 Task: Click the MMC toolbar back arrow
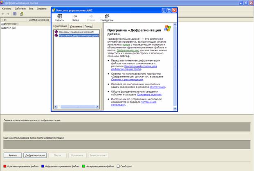tap(3, 14)
